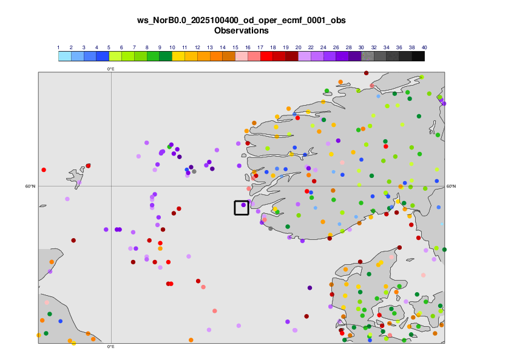Click the pink dot at the bottom center sea area
Viewport: 511px width, 362px height.
[215, 311]
